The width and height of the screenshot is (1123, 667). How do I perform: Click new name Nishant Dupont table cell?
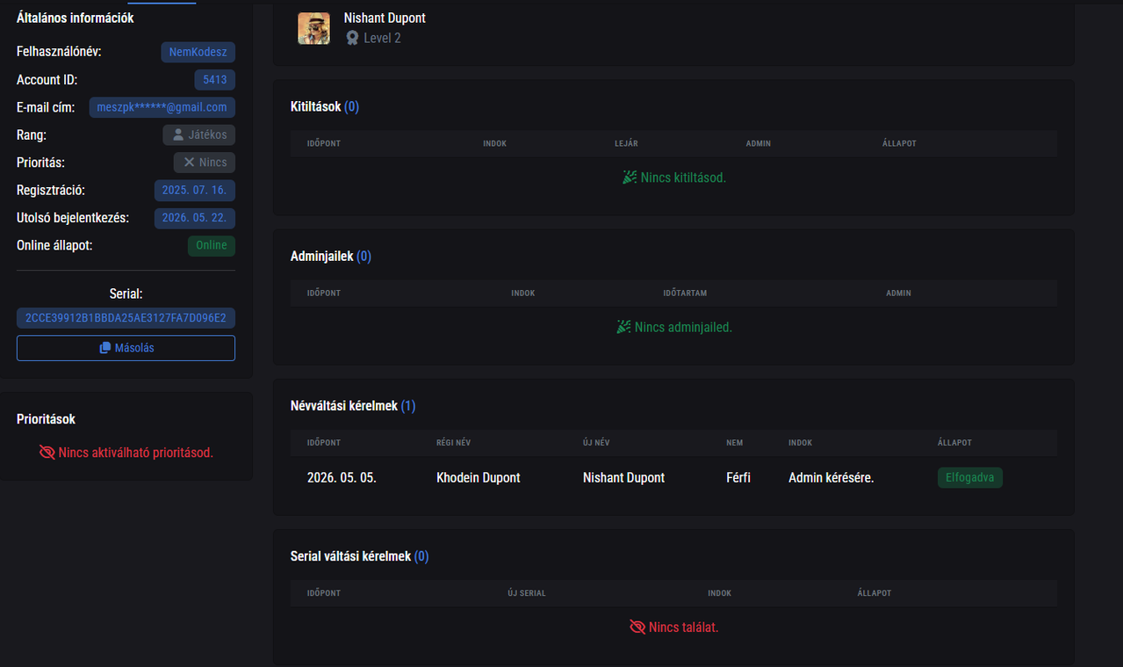(623, 478)
